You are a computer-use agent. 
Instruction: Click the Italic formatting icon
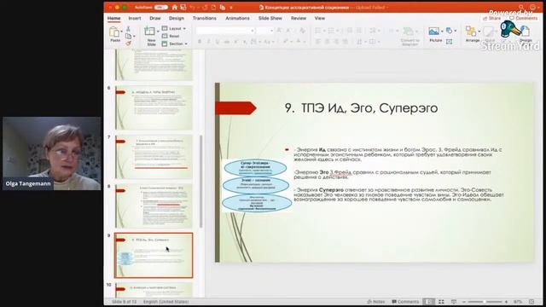pos(208,42)
